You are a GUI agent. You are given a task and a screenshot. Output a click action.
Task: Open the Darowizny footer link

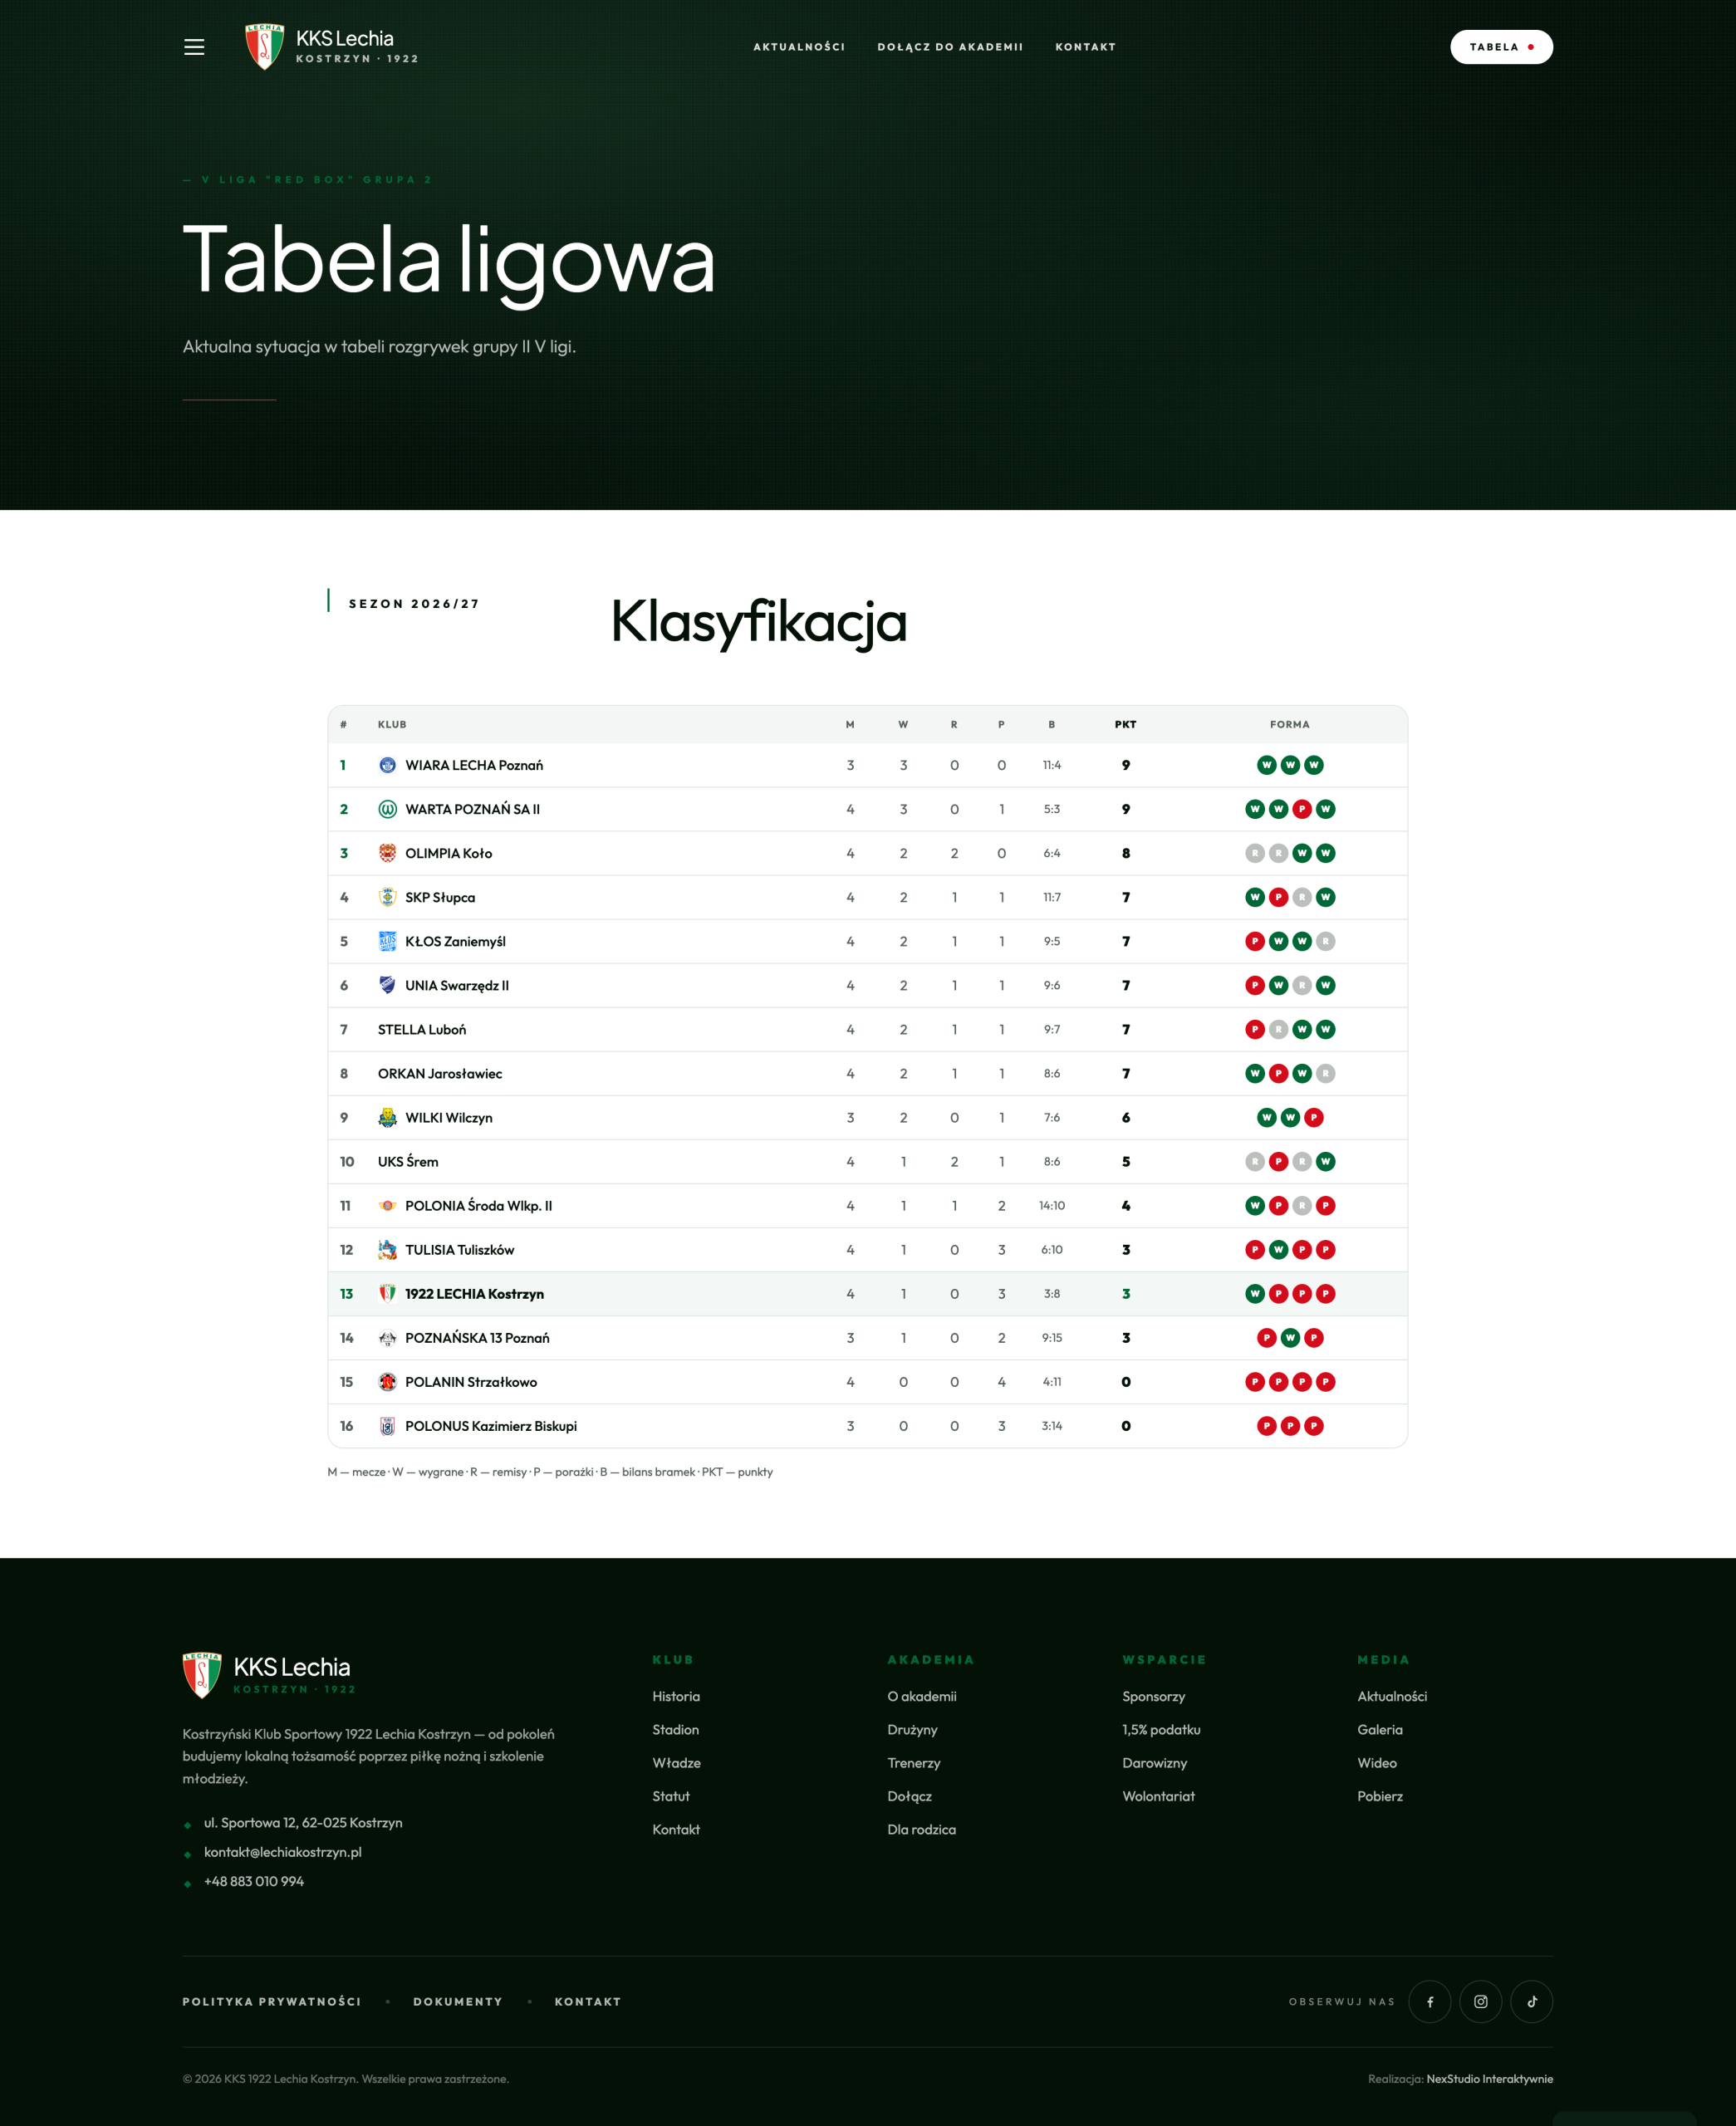(1155, 1763)
